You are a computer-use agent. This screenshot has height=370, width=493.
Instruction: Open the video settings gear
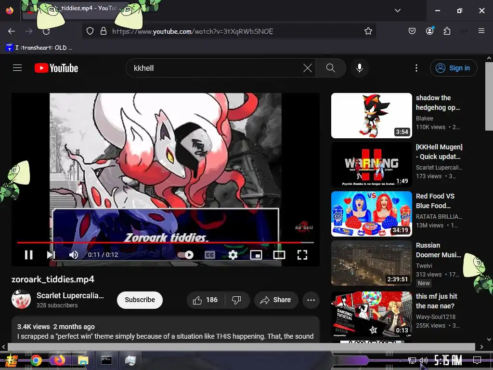[233, 254]
